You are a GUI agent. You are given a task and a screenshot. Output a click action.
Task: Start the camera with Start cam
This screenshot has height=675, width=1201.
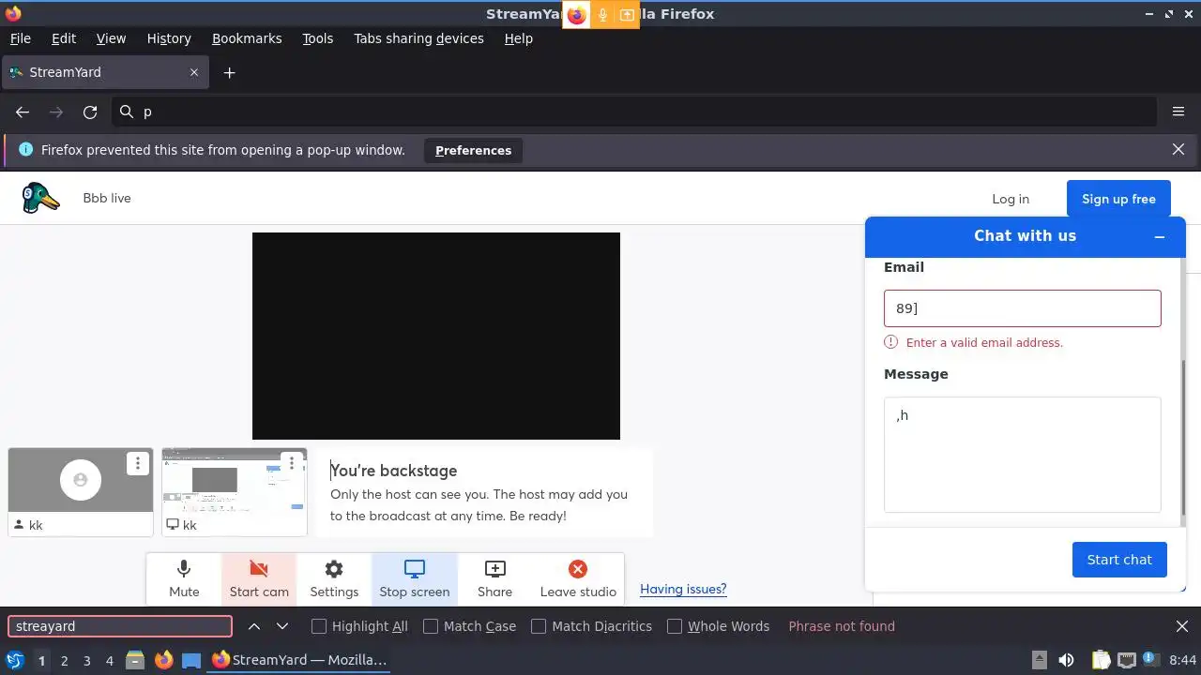[259, 578]
